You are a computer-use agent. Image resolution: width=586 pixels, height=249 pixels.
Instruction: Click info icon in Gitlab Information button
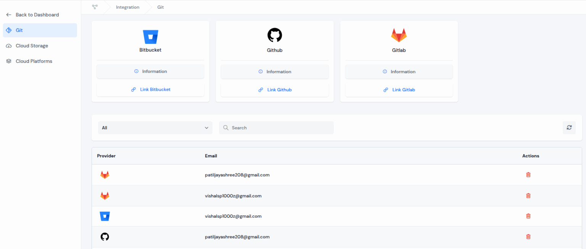385,72
